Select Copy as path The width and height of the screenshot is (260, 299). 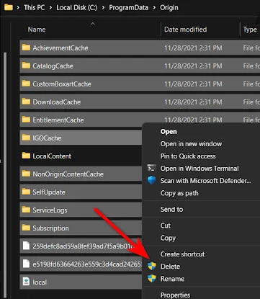coord(179,193)
